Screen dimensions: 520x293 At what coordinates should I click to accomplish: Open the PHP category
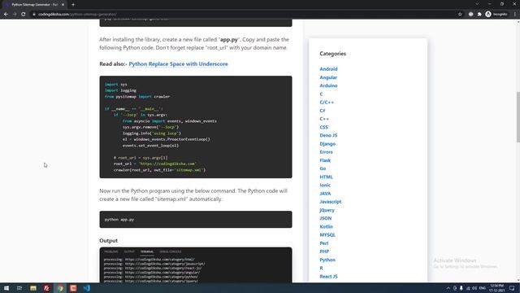click(x=324, y=251)
